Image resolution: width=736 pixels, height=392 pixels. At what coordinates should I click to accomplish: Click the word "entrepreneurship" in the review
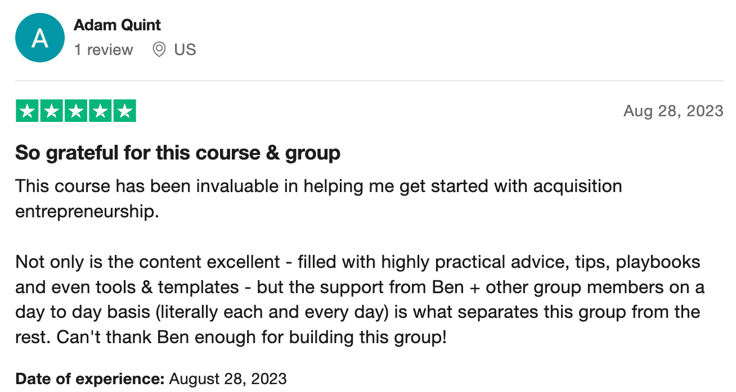pos(84,212)
